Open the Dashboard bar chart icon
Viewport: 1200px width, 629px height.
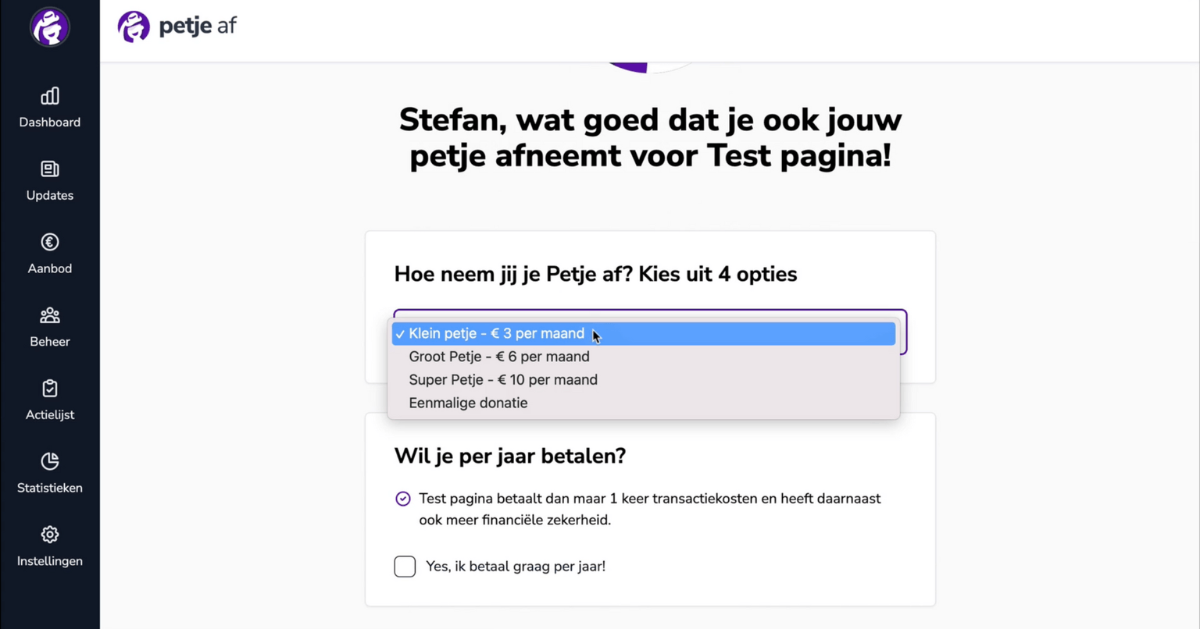50,96
